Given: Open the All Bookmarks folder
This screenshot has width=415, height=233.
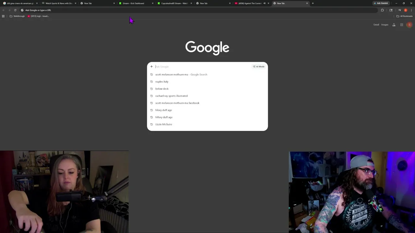Looking at the screenshot, I should point(404,16).
